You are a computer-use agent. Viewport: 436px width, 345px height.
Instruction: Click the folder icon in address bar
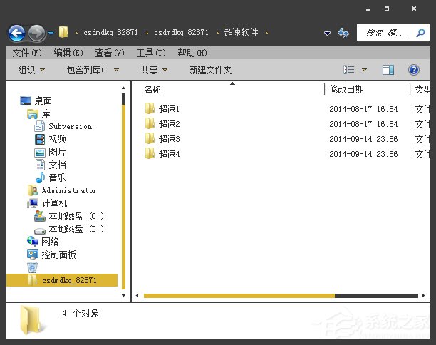63,32
